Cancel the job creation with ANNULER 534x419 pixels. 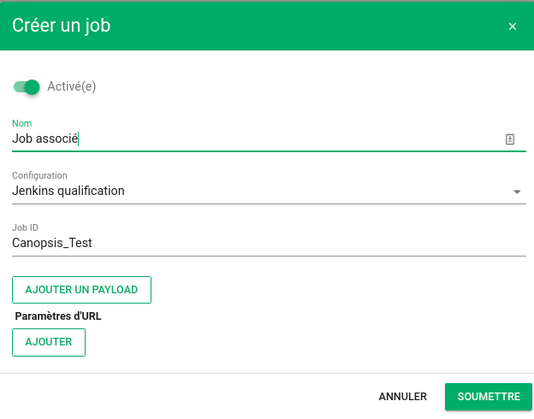[402, 397]
